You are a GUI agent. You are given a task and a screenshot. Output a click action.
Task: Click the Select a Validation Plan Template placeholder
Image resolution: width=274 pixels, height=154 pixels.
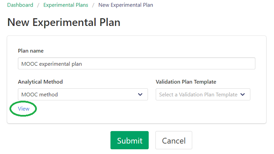[x=198, y=95]
